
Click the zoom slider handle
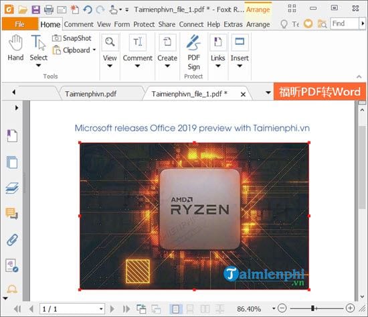click(312, 308)
